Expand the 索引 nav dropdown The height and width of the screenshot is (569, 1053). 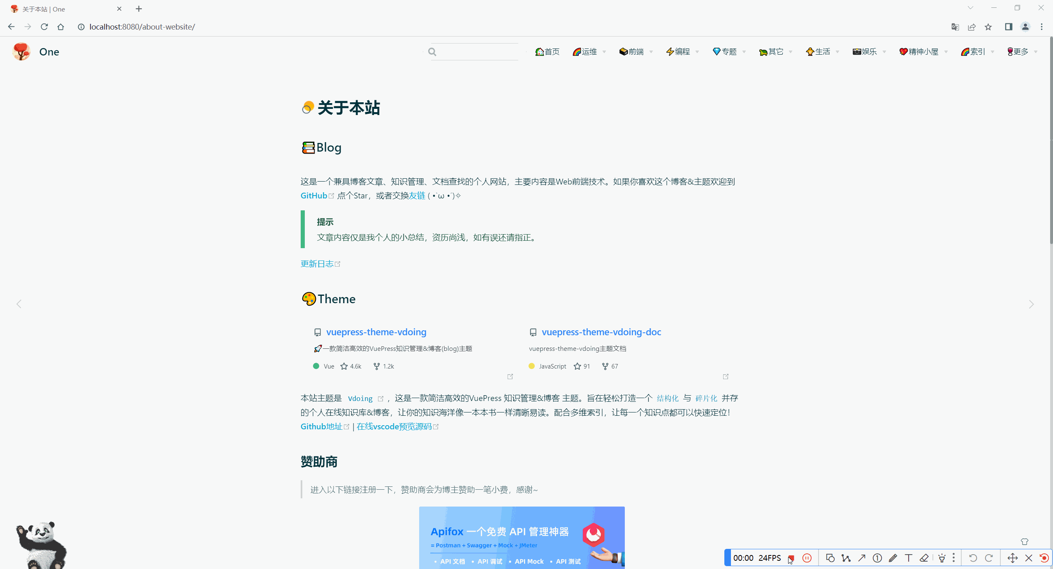[x=977, y=52]
